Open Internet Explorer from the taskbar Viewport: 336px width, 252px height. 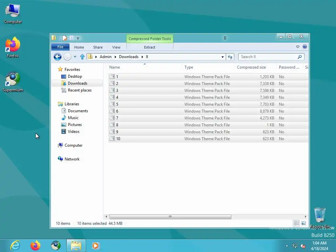point(15,245)
